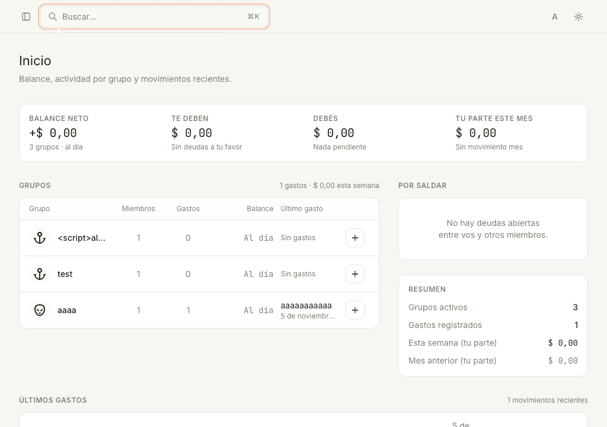Click the Grupo column header
607x427 pixels.
click(x=40, y=209)
